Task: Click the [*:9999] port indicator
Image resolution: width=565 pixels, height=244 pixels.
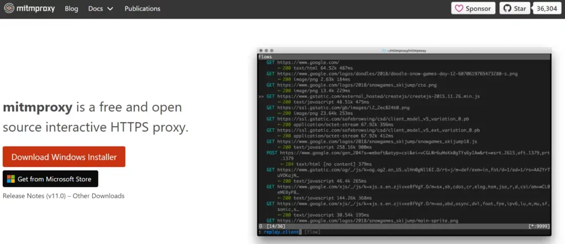Action: (539, 226)
